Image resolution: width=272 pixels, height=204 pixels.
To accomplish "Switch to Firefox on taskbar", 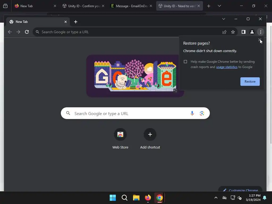I will point(148,198).
